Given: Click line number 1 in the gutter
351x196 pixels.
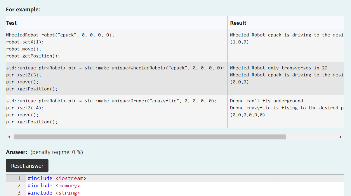Looking at the screenshot, I should pyautogui.click(x=19, y=178).
